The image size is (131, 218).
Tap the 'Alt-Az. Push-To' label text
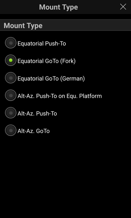pos(37,114)
